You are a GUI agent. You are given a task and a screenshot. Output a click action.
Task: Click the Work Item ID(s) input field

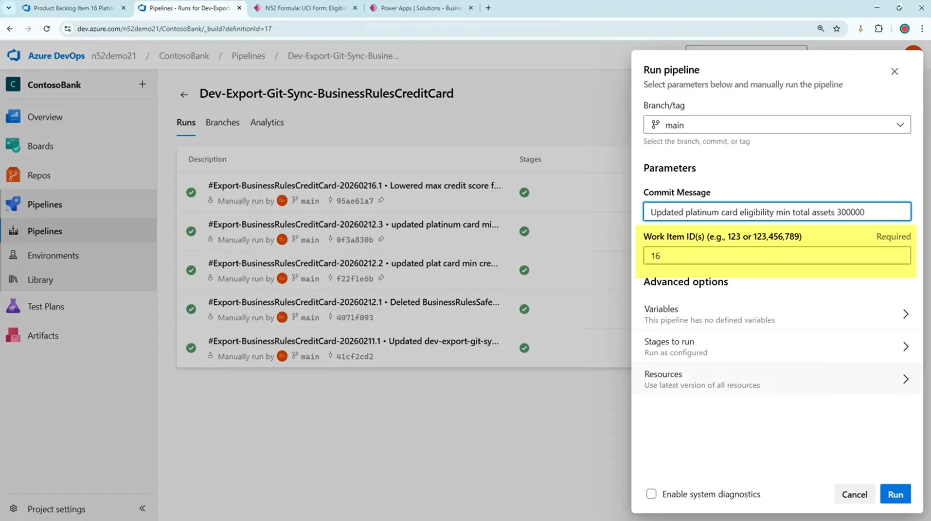(x=777, y=256)
